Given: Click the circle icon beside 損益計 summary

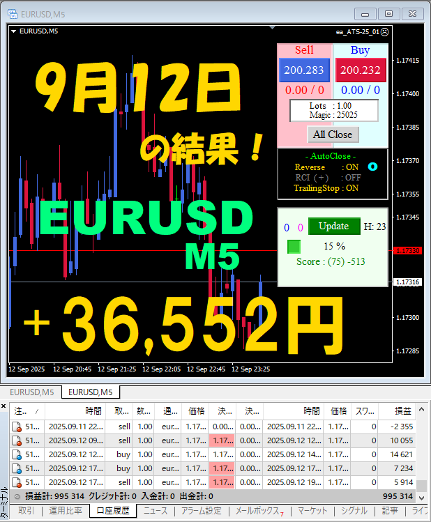Looking at the screenshot, I should (x=17, y=497).
